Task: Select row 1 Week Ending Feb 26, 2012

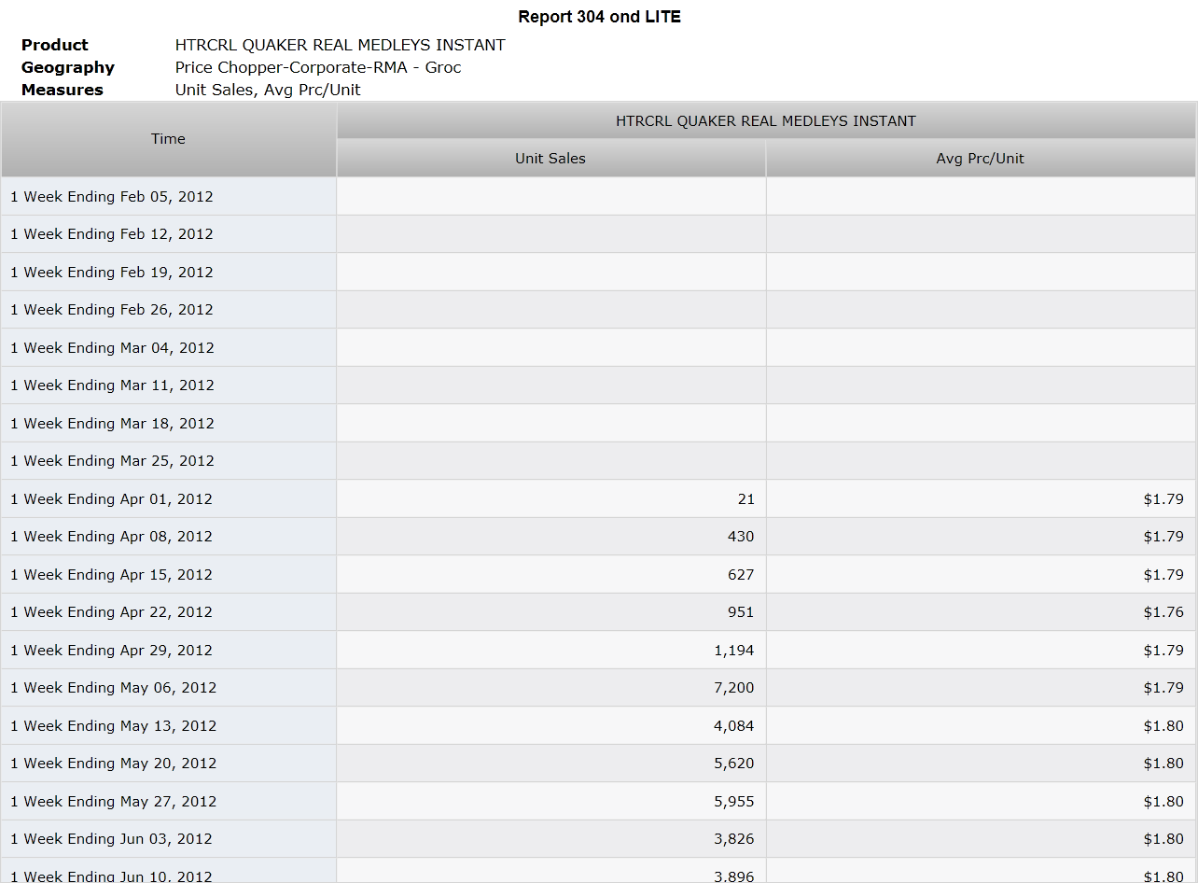Action: pyautogui.click(x=598, y=310)
